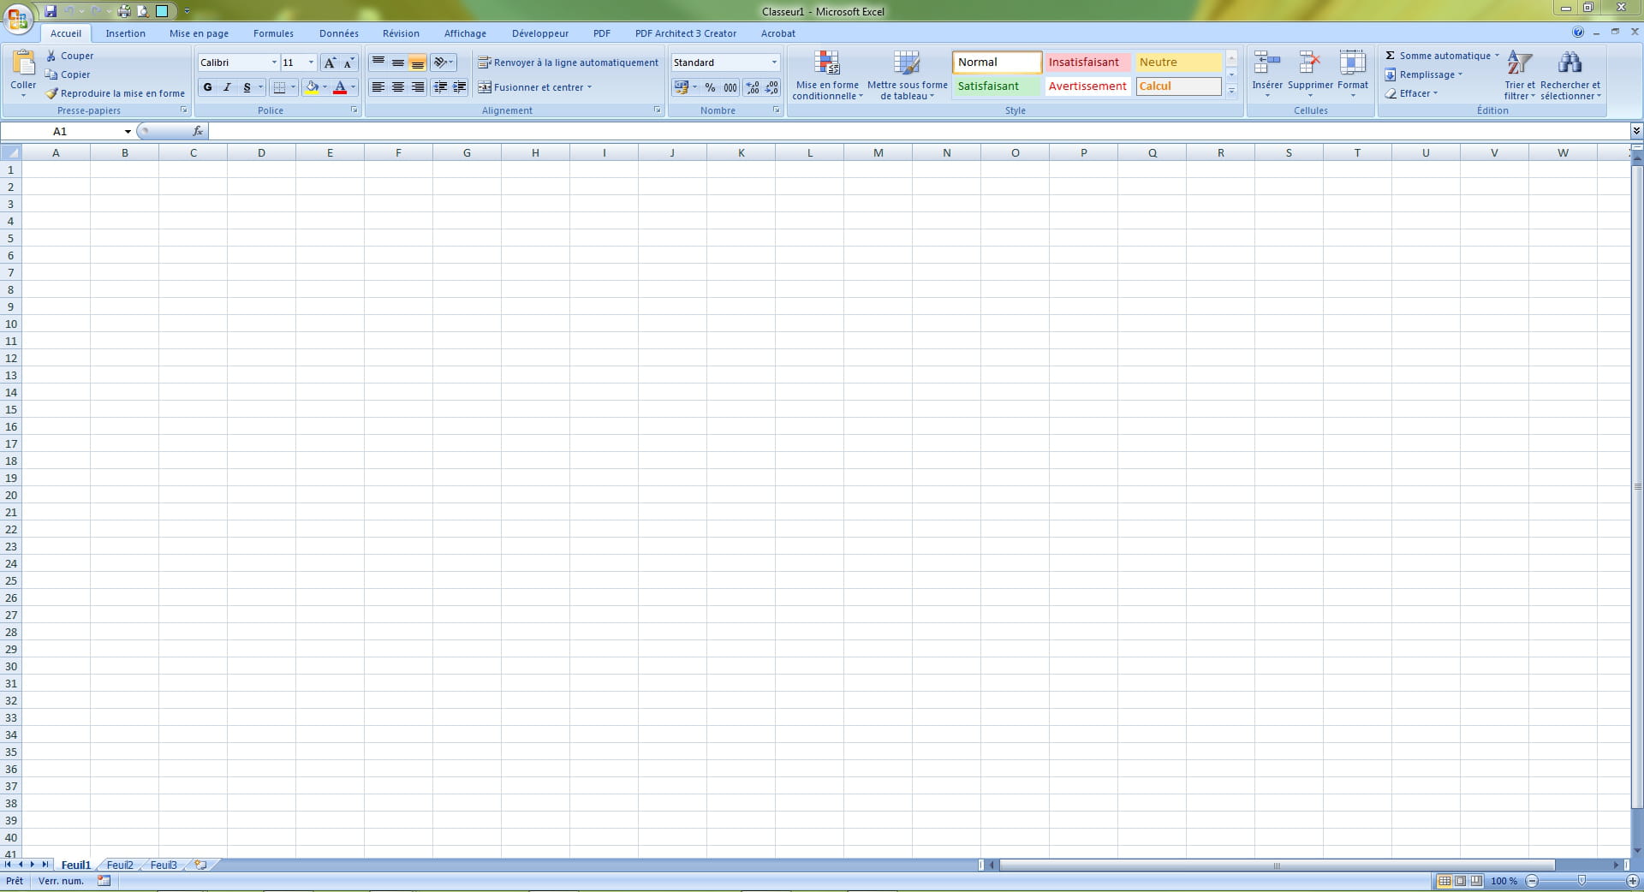Open the Name Box dropdown arrow

pyautogui.click(x=128, y=132)
